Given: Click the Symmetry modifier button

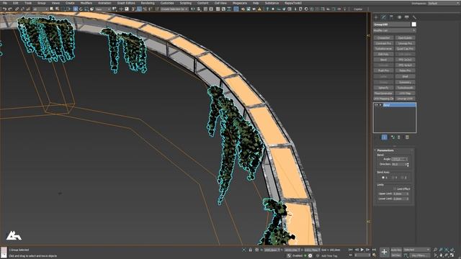Looking at the screenshot, I should pos(405,82).
